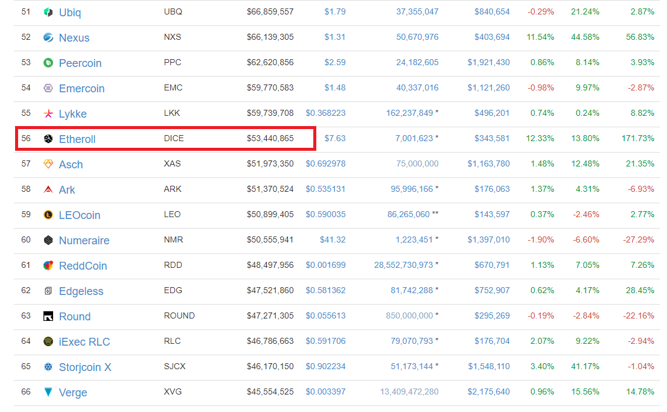
Task: Open the Ubiq coin page link
Action: pyautogui.click(x=70, y=12)
